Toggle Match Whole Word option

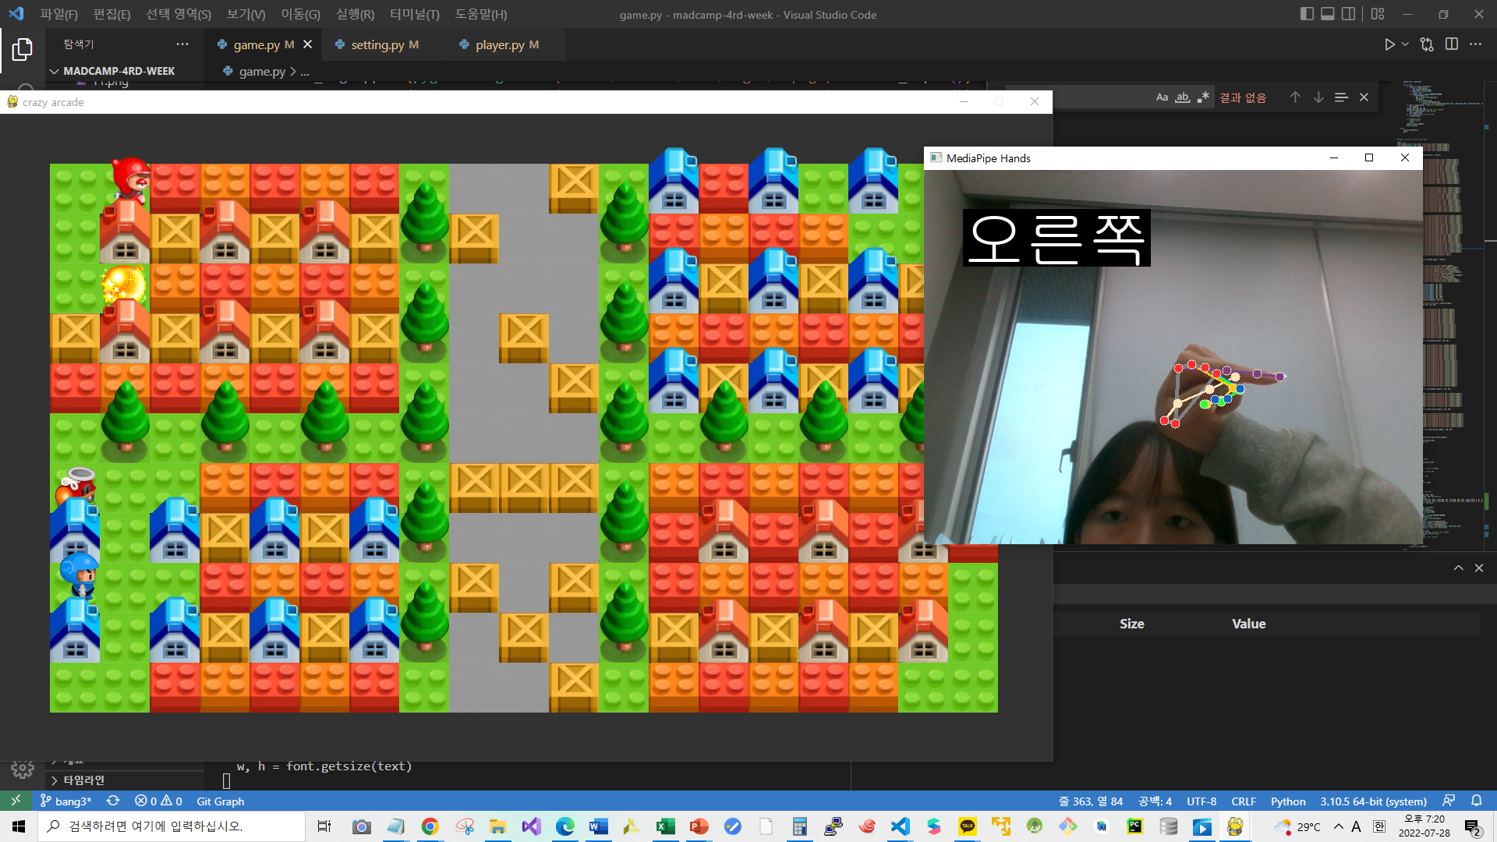(x=1183, y=97)
